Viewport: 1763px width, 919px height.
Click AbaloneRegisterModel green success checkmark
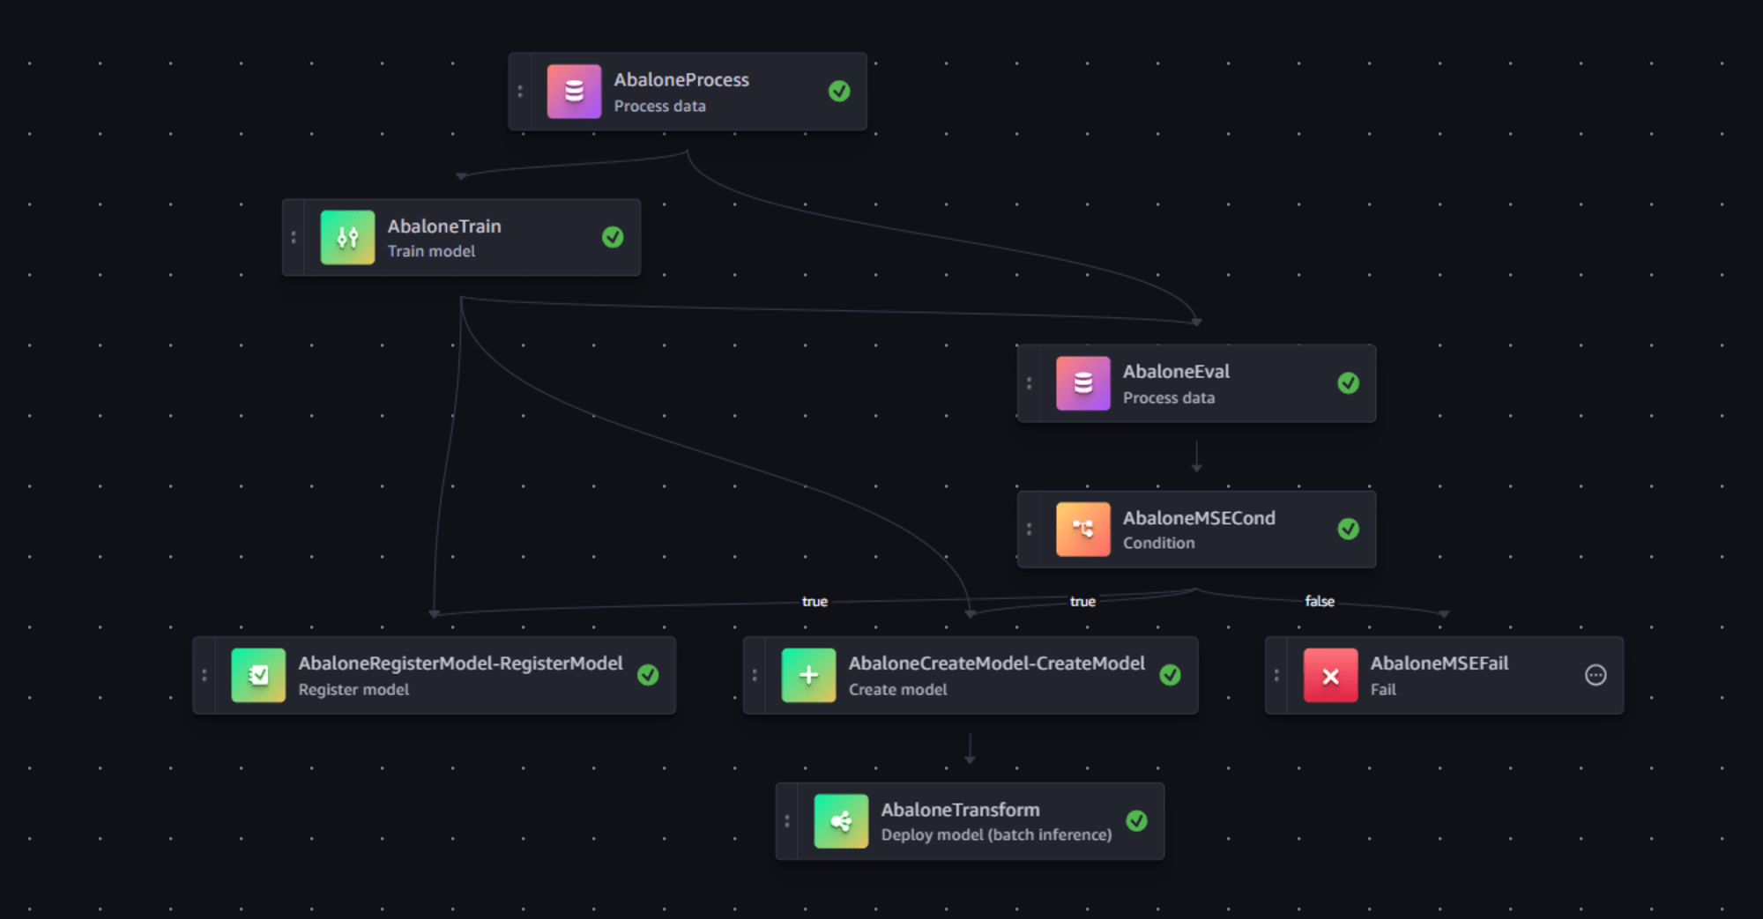[648, 676]
